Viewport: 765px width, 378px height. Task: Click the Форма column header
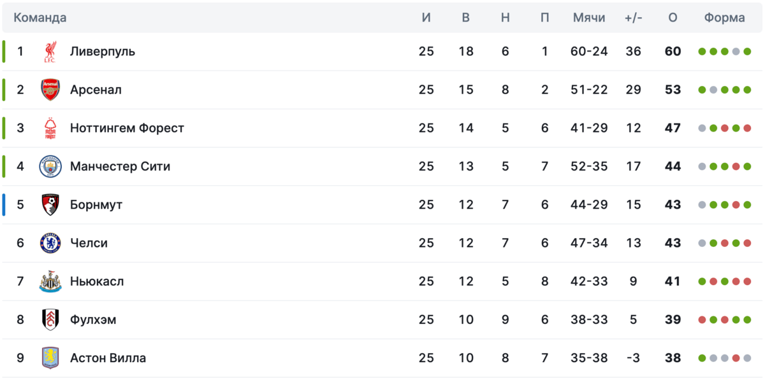tap(724, 18)
